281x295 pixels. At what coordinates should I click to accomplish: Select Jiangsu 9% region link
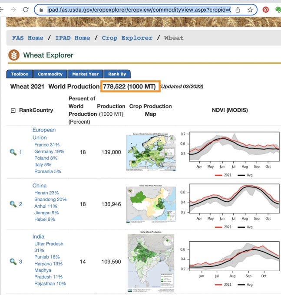tap(46, 213)
